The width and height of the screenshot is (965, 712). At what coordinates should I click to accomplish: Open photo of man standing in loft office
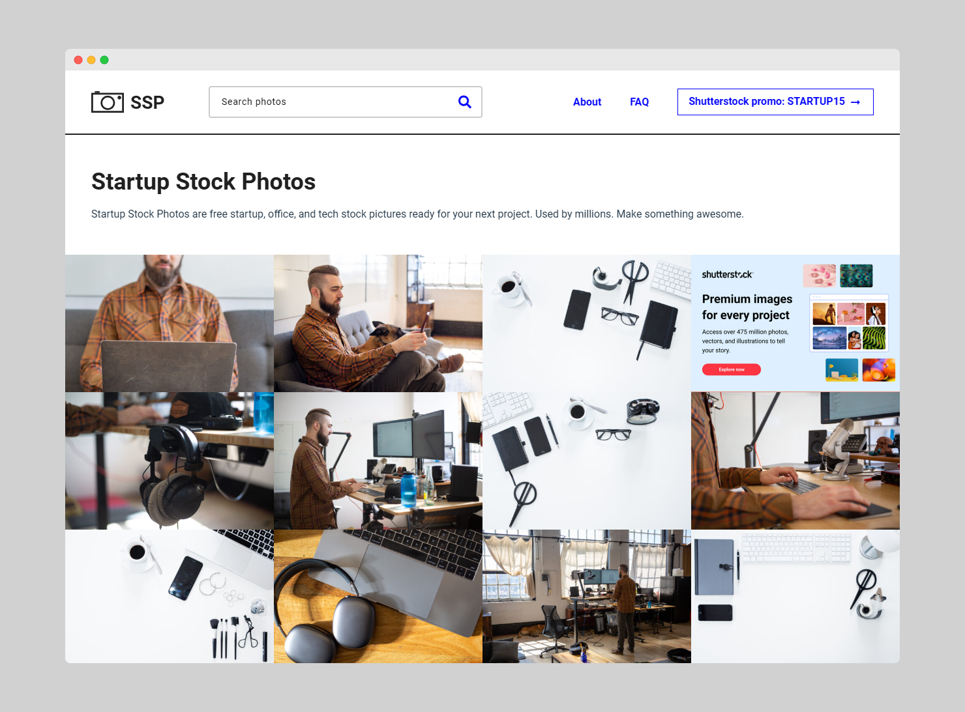pyautogui.click(x=587, y=596)
